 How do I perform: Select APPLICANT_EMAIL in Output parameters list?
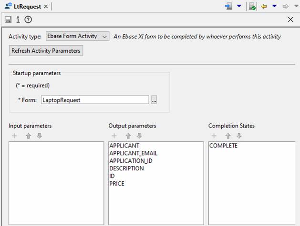coord(133,153)
